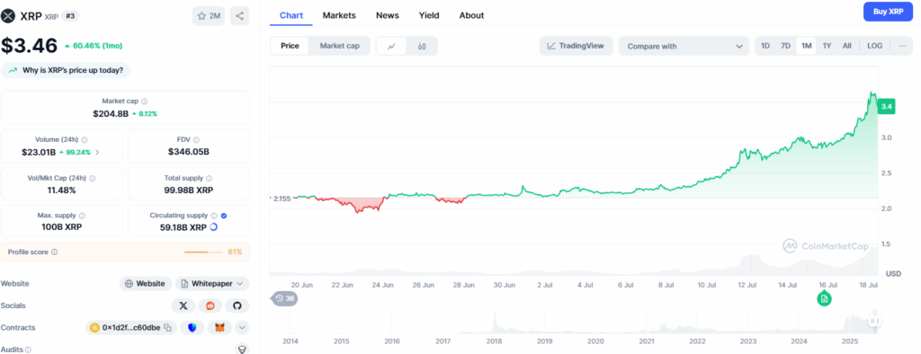Set chart range to 1Y

coord(827,46)
